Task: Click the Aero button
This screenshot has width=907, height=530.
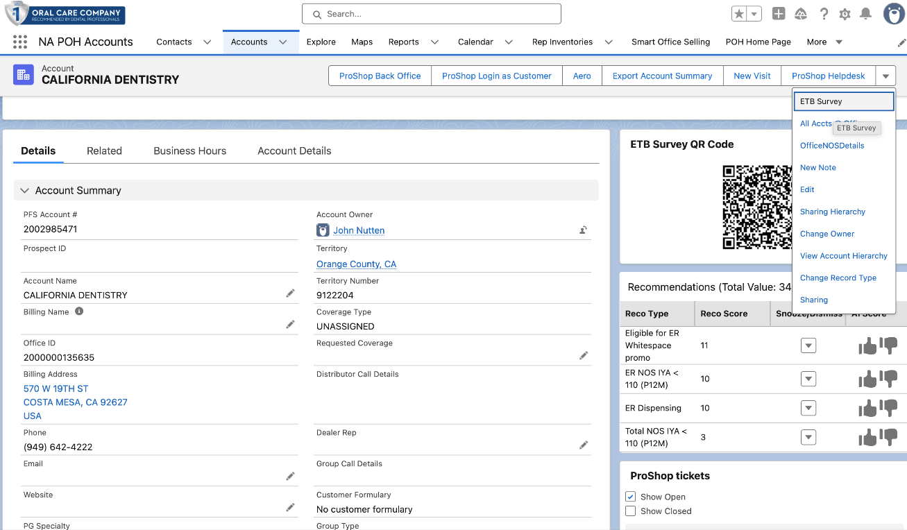Action: point(582,76)
